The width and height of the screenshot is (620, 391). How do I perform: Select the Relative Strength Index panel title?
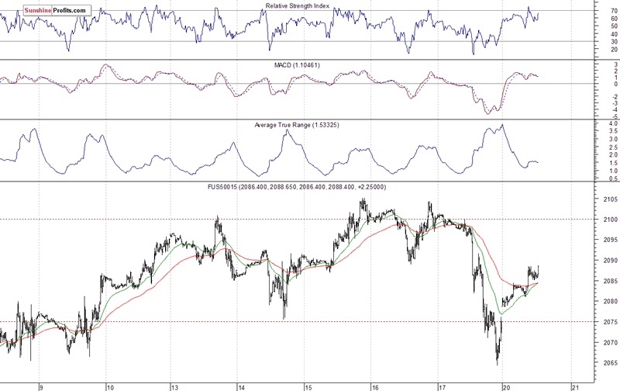tap(298, 6)
